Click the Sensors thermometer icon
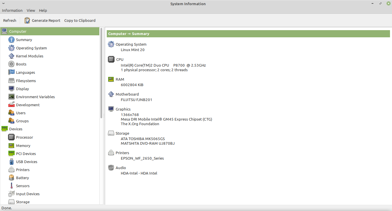Image resolution: width=392 pixels, height=211 pixels. click(11, 186)
